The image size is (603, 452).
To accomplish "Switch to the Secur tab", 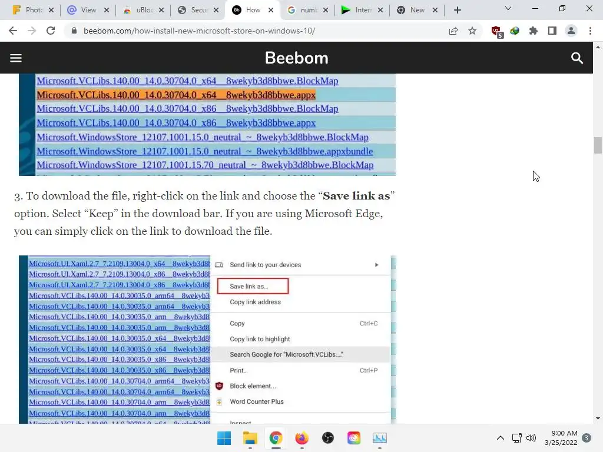I will [193, 10].
